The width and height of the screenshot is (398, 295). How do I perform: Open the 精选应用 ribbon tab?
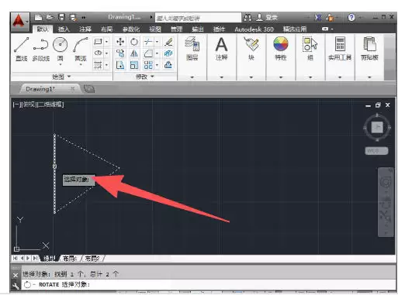pyautogui.click(x=295, y=29)
